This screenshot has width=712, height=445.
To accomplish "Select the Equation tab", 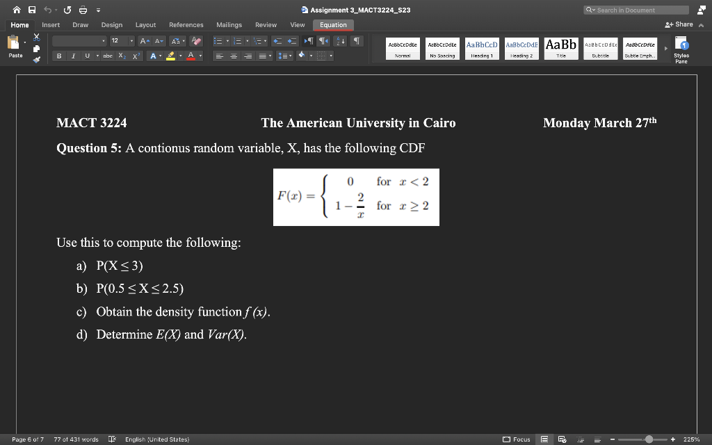I will [x=333, y=25].
